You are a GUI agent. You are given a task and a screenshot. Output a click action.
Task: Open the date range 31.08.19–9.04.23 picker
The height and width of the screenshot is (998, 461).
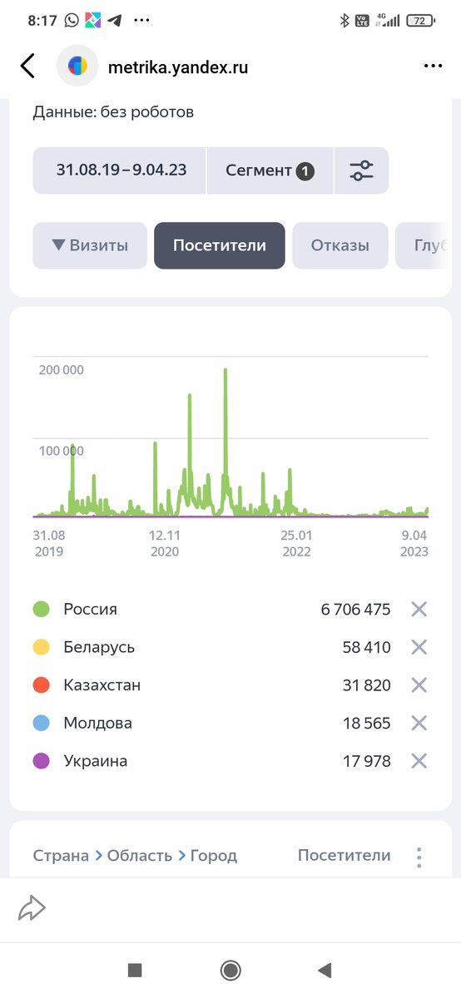[x=120, y=170]
